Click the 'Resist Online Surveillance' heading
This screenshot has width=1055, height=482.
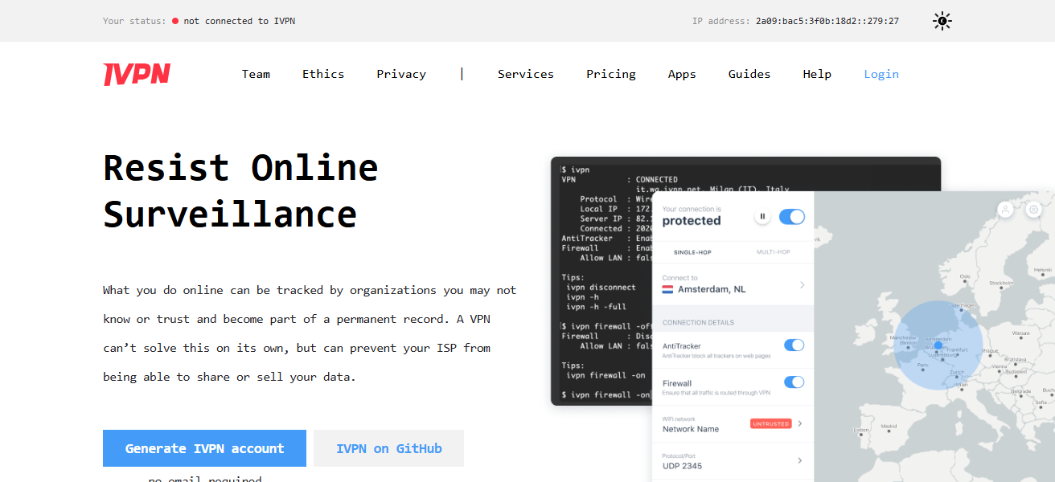[x=240, y=191]
